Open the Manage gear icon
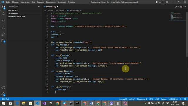Screen dimensions: 188x106 pyautogui.click(x=3, y=94)
